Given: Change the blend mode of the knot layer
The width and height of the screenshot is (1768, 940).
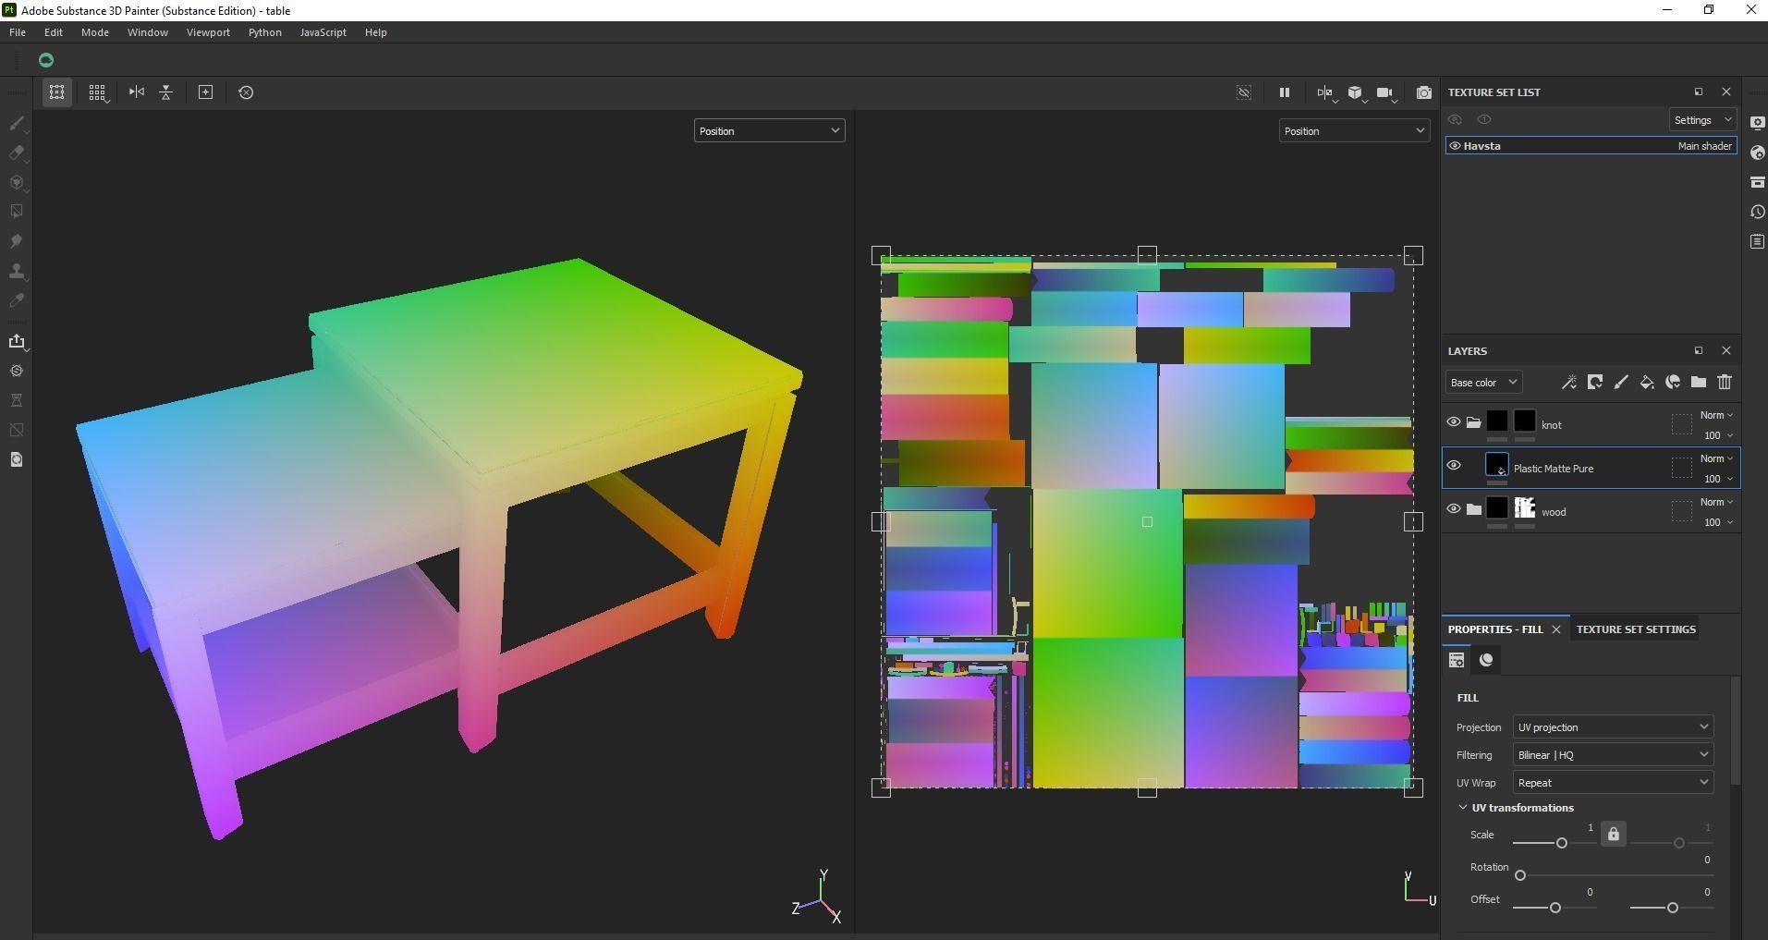Looking at the screenshot, I should [1716, 416].
